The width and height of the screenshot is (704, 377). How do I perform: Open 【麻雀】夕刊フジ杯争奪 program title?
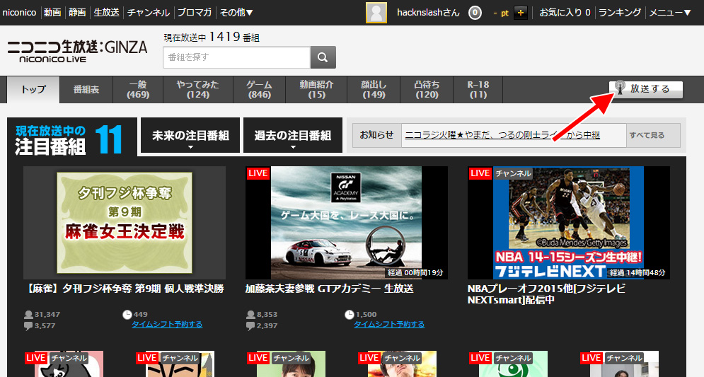point(124,289)
